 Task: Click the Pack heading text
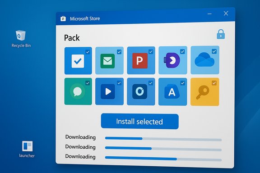click(72, 38)
